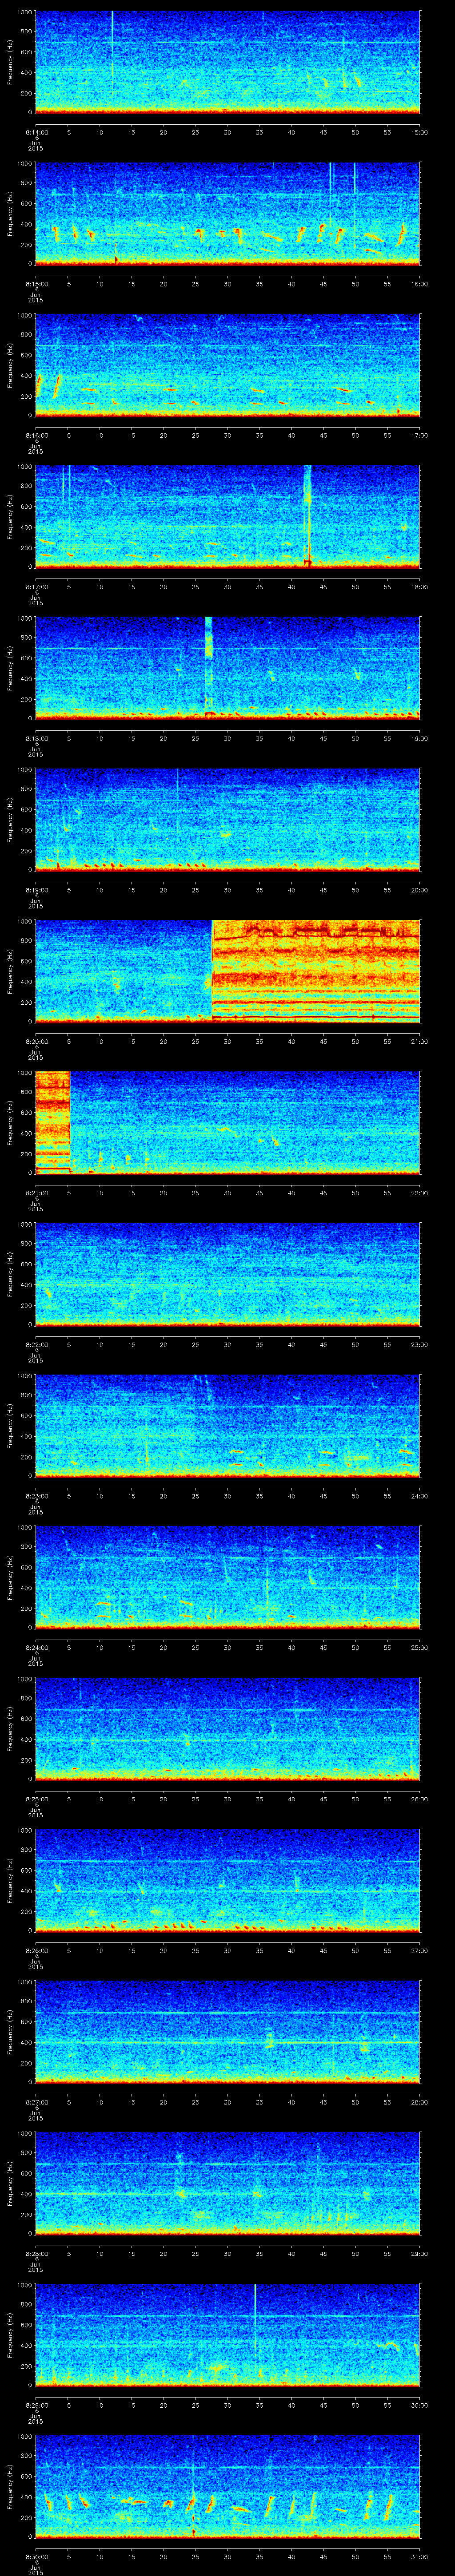Click the 8:17:00 start time label
455x2576 pixels.
36,587
